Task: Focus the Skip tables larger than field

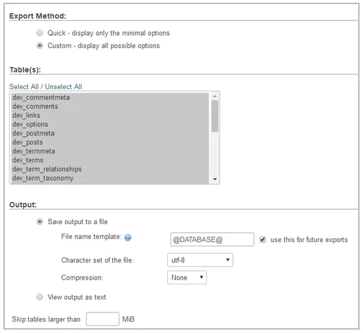Action: click(x=103, y=319)
